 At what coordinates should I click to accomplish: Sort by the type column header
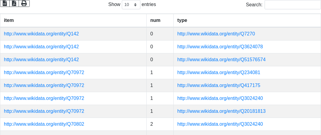(x=182, y=20)
